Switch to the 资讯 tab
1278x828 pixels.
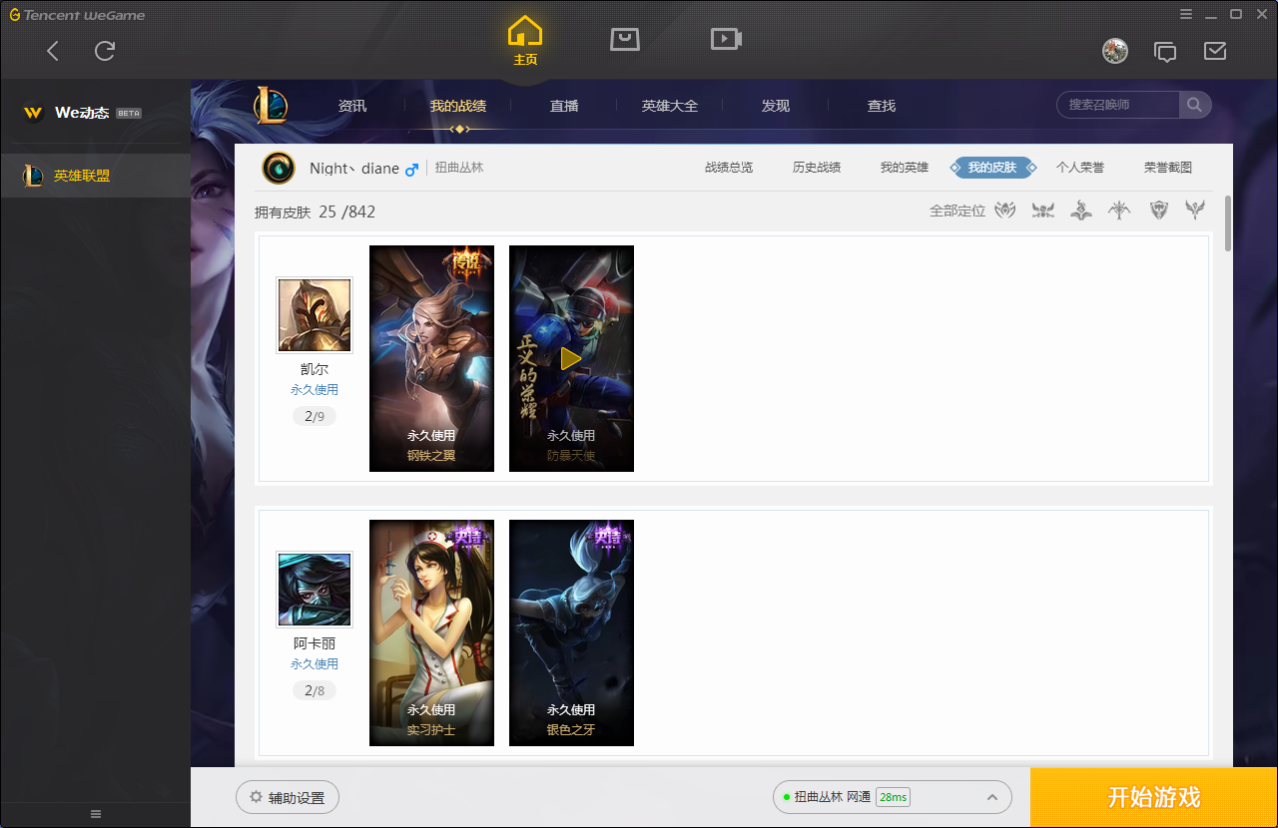pos(352,106)
